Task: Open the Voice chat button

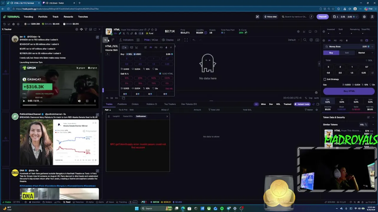Action: pyautogui.click(x=270, y=17)
